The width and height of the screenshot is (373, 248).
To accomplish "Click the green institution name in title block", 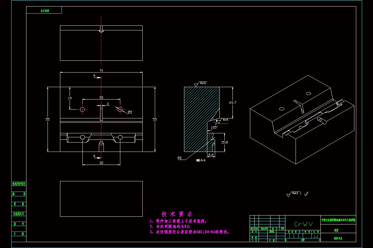I will [x=338, y=219].
